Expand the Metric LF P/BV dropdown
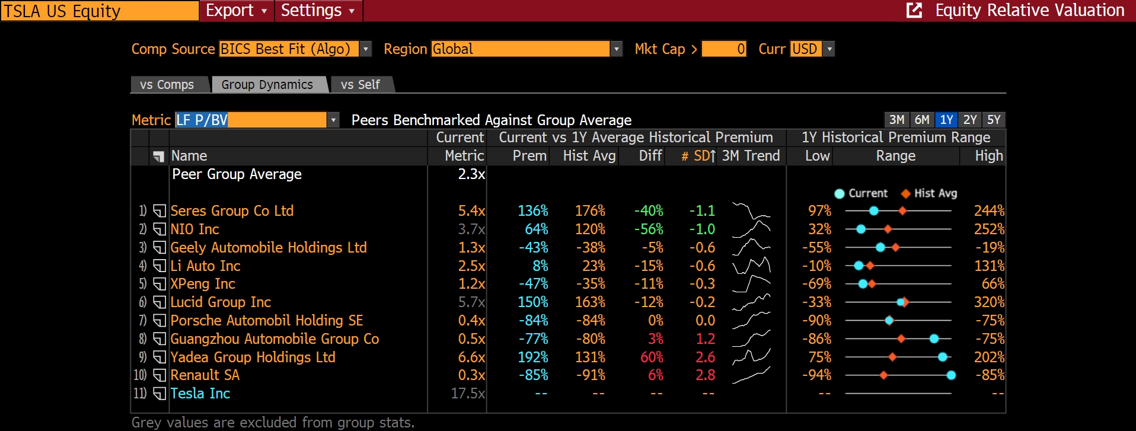Viewport: 1136px width, 431px height. pos(333,120)
